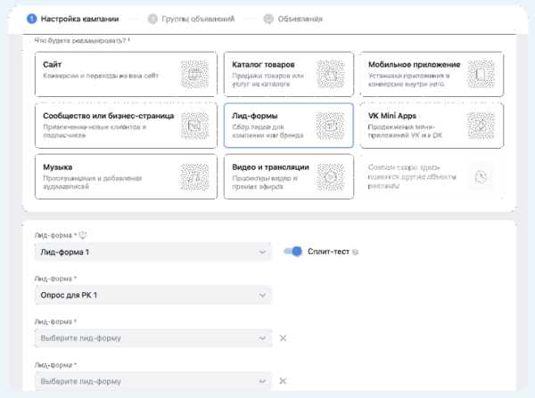Screen dimensions: 535x398
Task: Open the Лид-форма 1 dropdown
Action: [152, 253]
